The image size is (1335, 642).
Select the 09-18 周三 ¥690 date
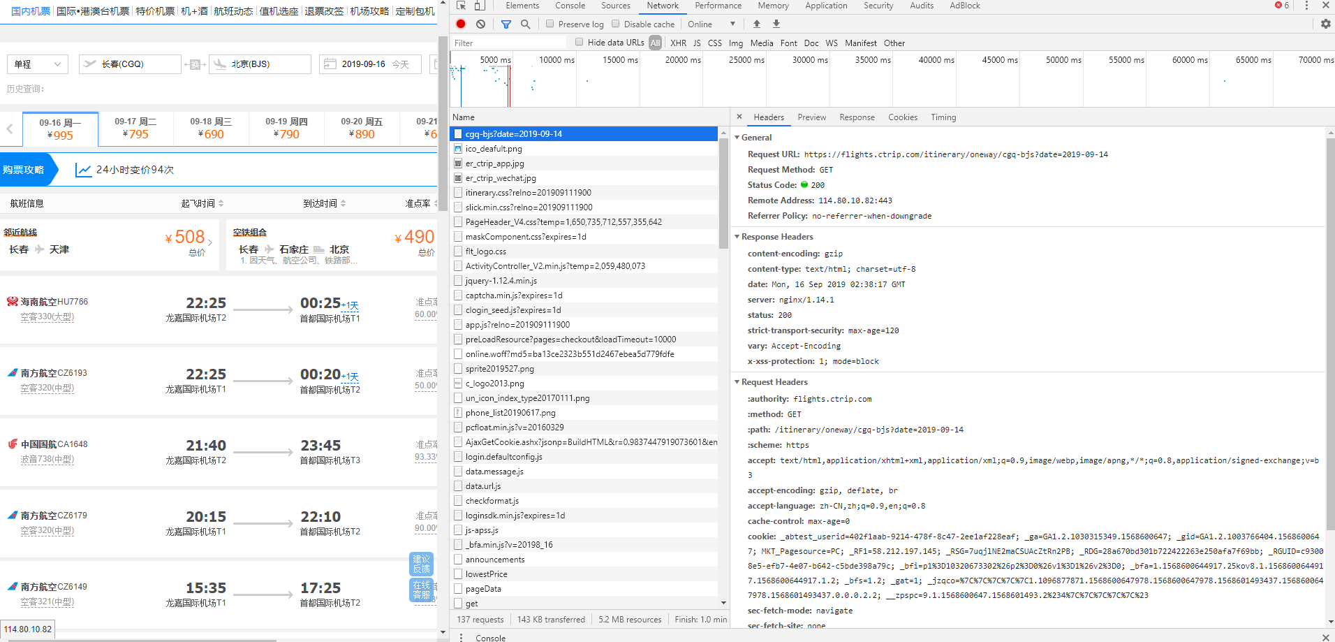(211, 128)
